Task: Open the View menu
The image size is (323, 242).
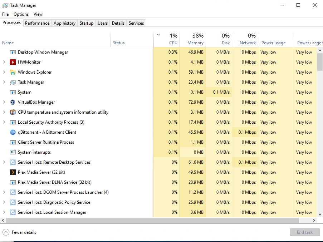Action: [38, 14]
